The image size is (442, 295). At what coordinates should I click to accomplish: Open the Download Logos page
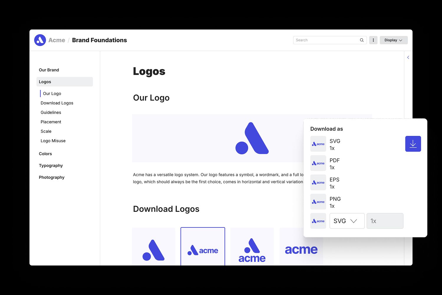pyautogui.click(x=57, y=103)
